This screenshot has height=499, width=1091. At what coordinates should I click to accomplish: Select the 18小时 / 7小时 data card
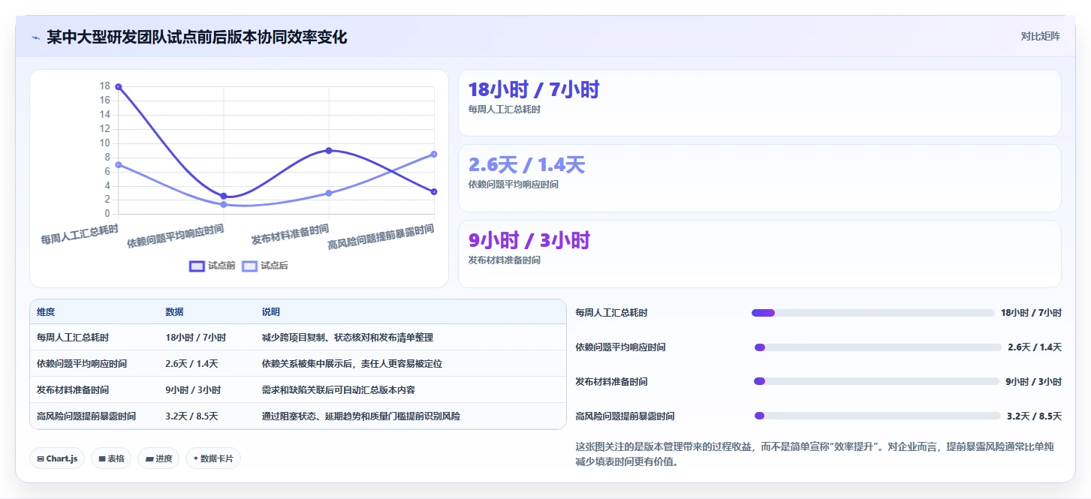(759, 103)
